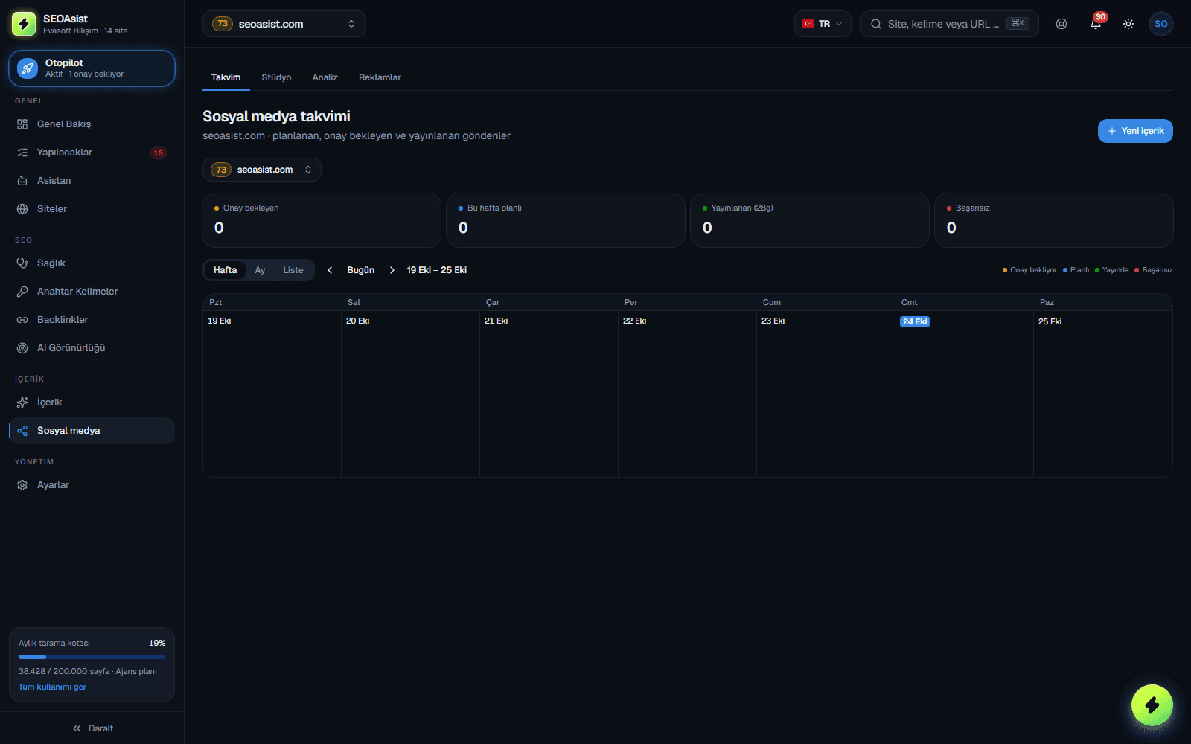Click the Başarısız stat card
This screenshot has height=744, width=1191.
1054,220
